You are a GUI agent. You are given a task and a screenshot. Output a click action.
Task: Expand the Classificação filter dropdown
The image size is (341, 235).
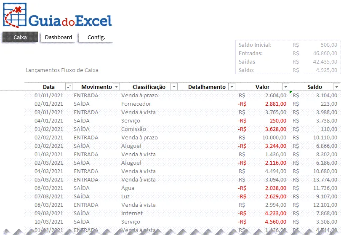coord(174,87)
